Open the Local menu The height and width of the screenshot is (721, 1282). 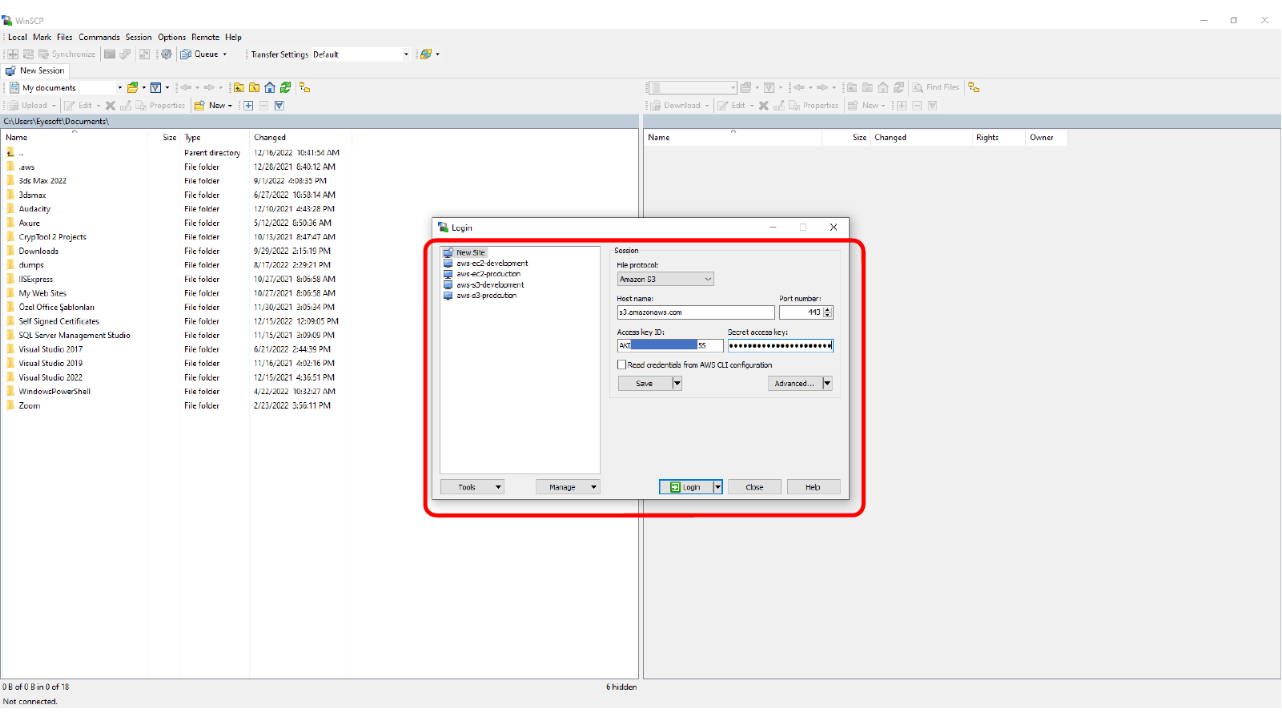coord(18,38)
